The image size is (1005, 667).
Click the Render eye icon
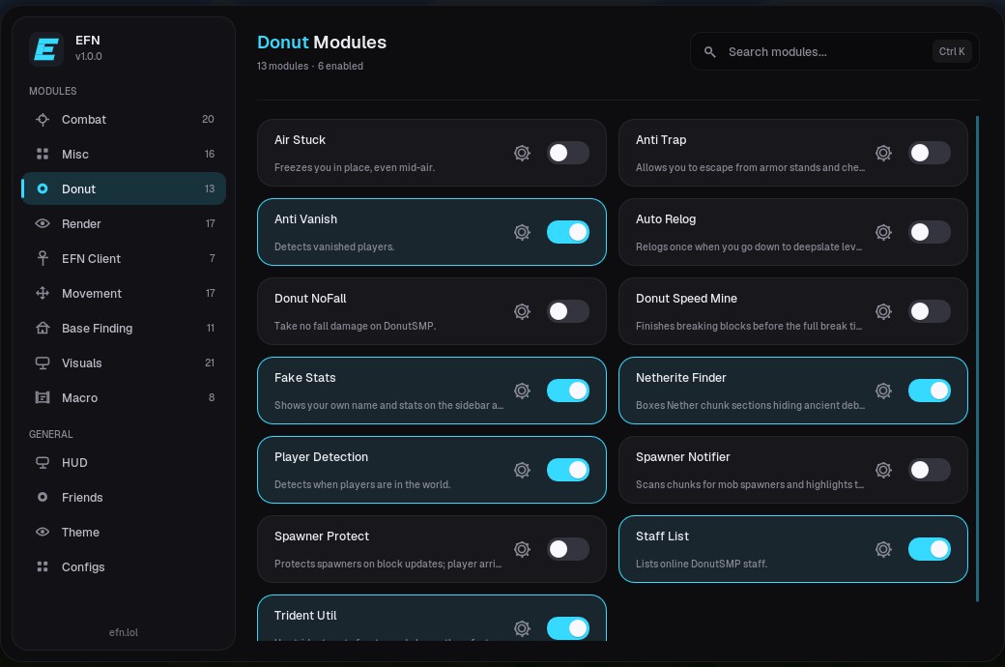pos(43,223)
